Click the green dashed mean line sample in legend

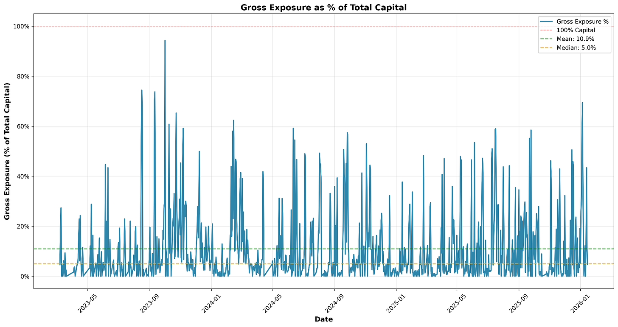click(x=546, y=39)
